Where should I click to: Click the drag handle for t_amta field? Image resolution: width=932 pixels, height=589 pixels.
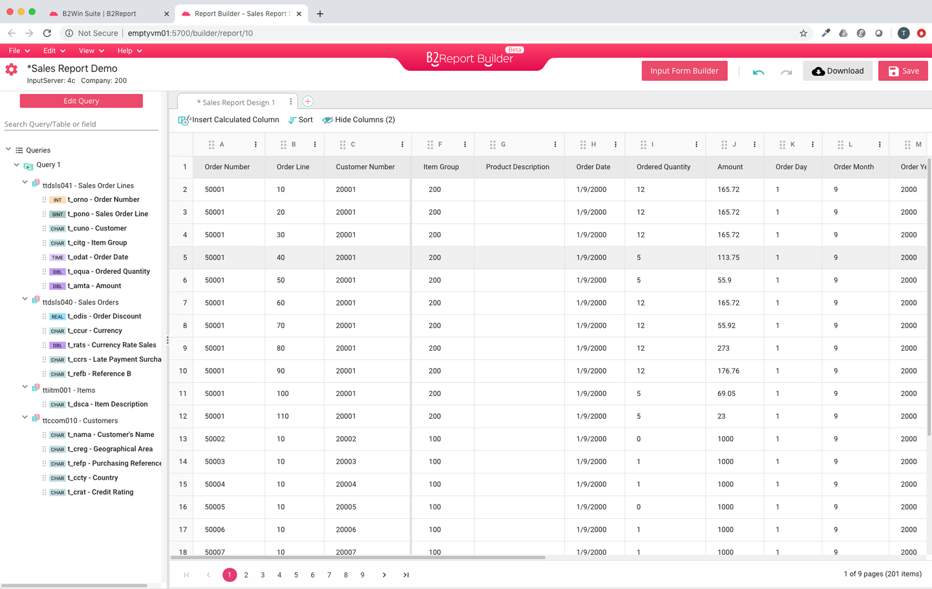click(x=44, y=286)
